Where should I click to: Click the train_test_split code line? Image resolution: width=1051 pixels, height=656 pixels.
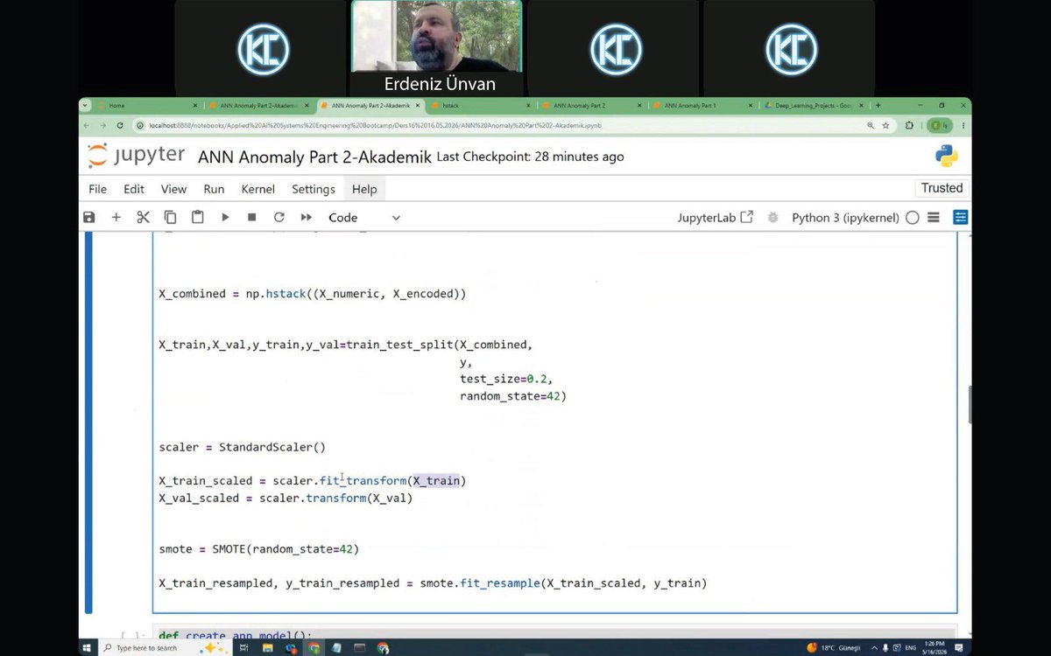pos(345,345)
